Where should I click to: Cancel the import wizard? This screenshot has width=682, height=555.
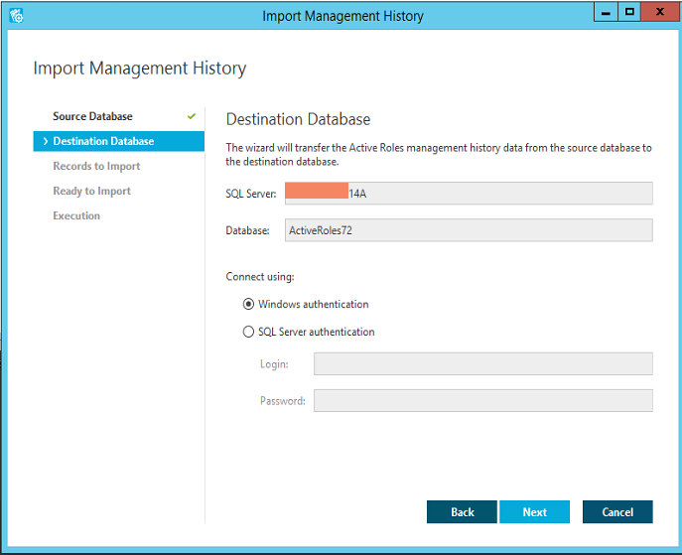coord(617,512)
